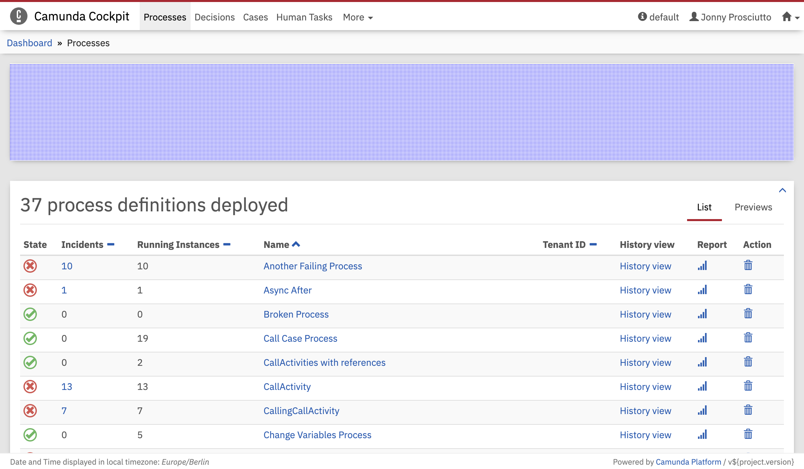Open History view for Change Variables Process
This screenshot has height=469, width=804.
(646, 435)
